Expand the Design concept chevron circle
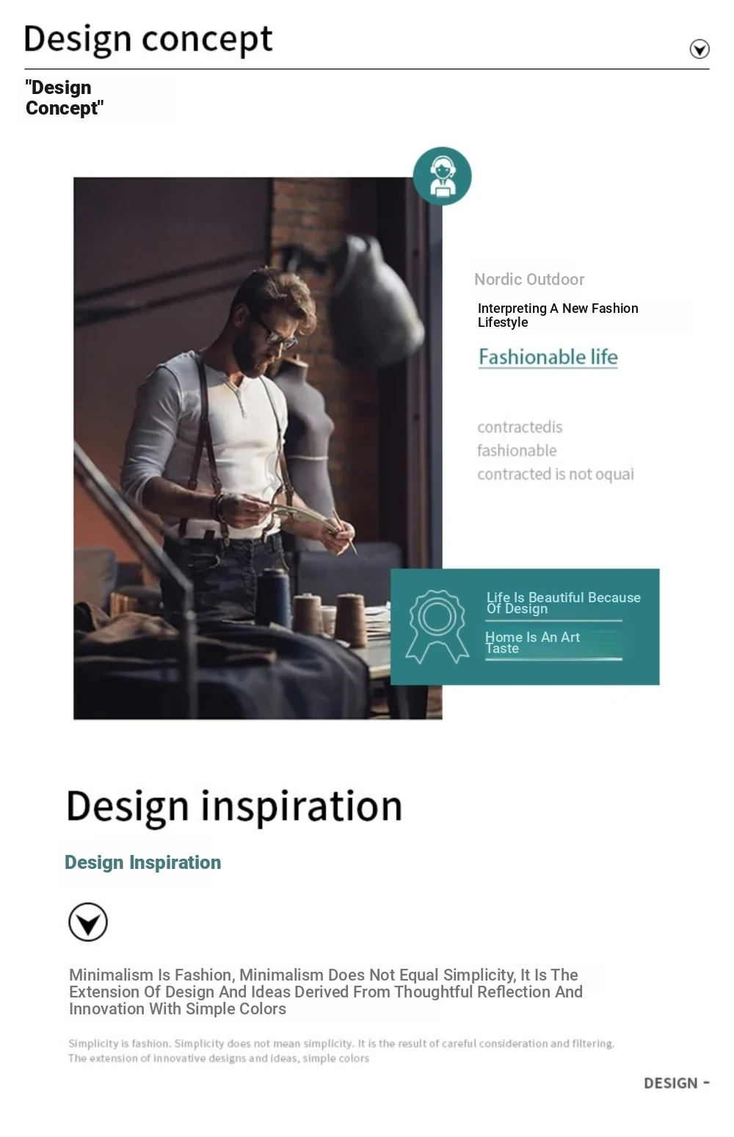The height and width of the screenshot is (1137, 734). click(700, 49)
